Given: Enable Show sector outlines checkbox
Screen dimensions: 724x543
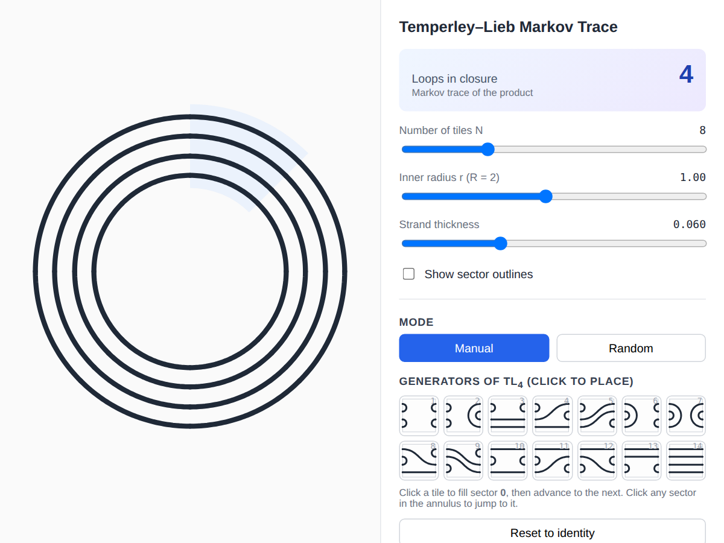Looking at the screenshot, I should point(409,274).
